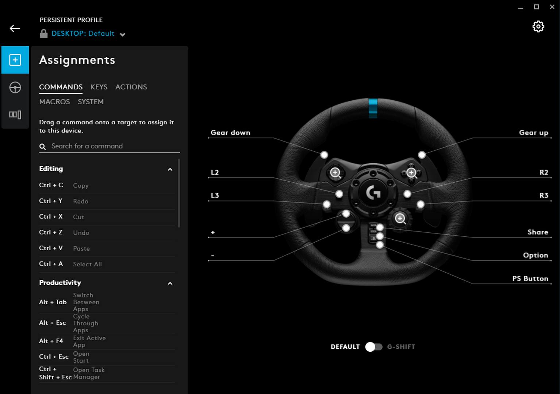The height and width of the screenshot is (394, 560).
Task: Select the plus button marker on wheel
Action: 346,214
